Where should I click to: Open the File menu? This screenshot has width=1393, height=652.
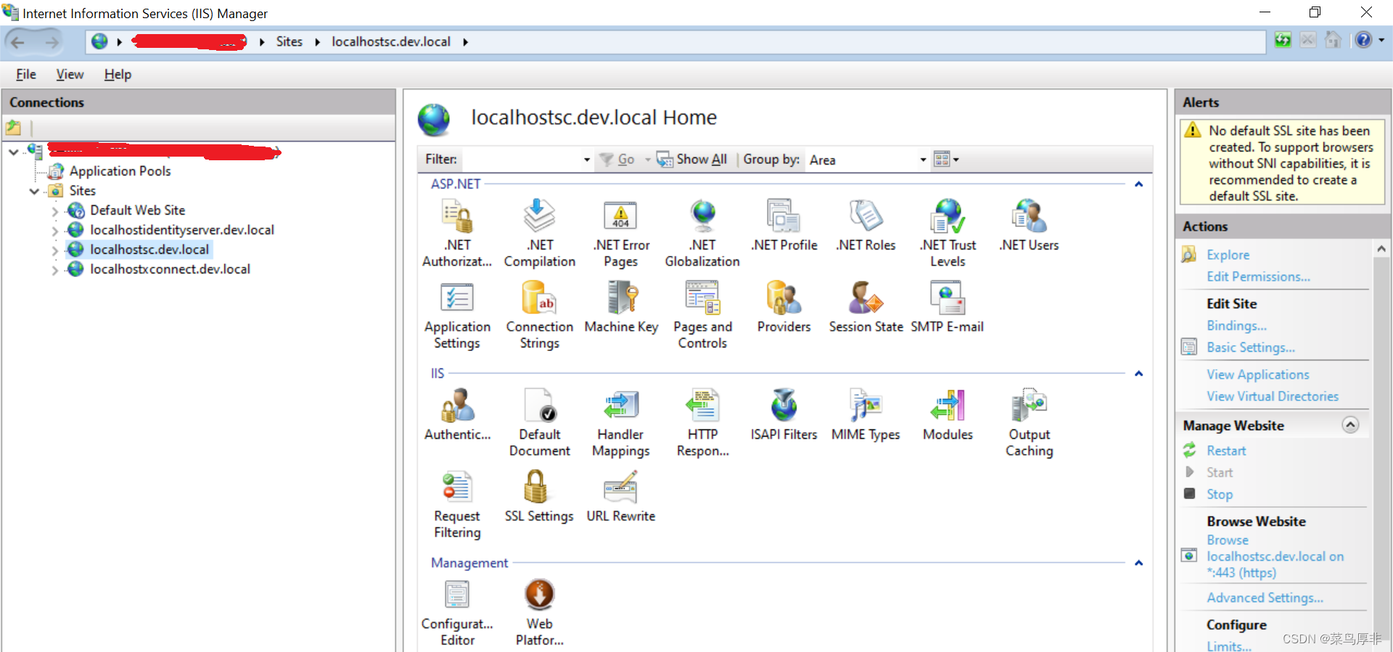pyautogui.click(x=26, y=74)
